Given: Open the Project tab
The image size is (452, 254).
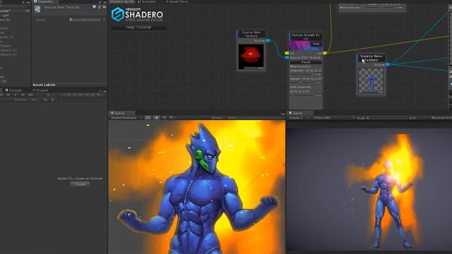Looking at the screenshot, I should (40, 90).
